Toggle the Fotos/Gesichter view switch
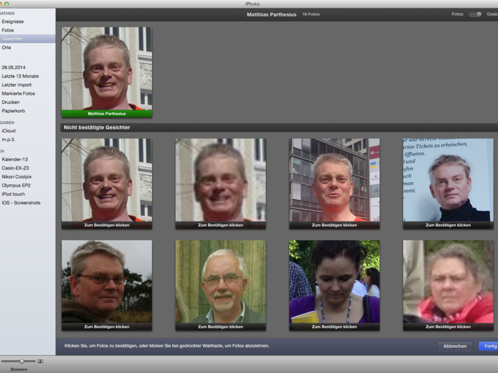The width and height of the screenshot is (498, 373). click(x=475, y=14)
